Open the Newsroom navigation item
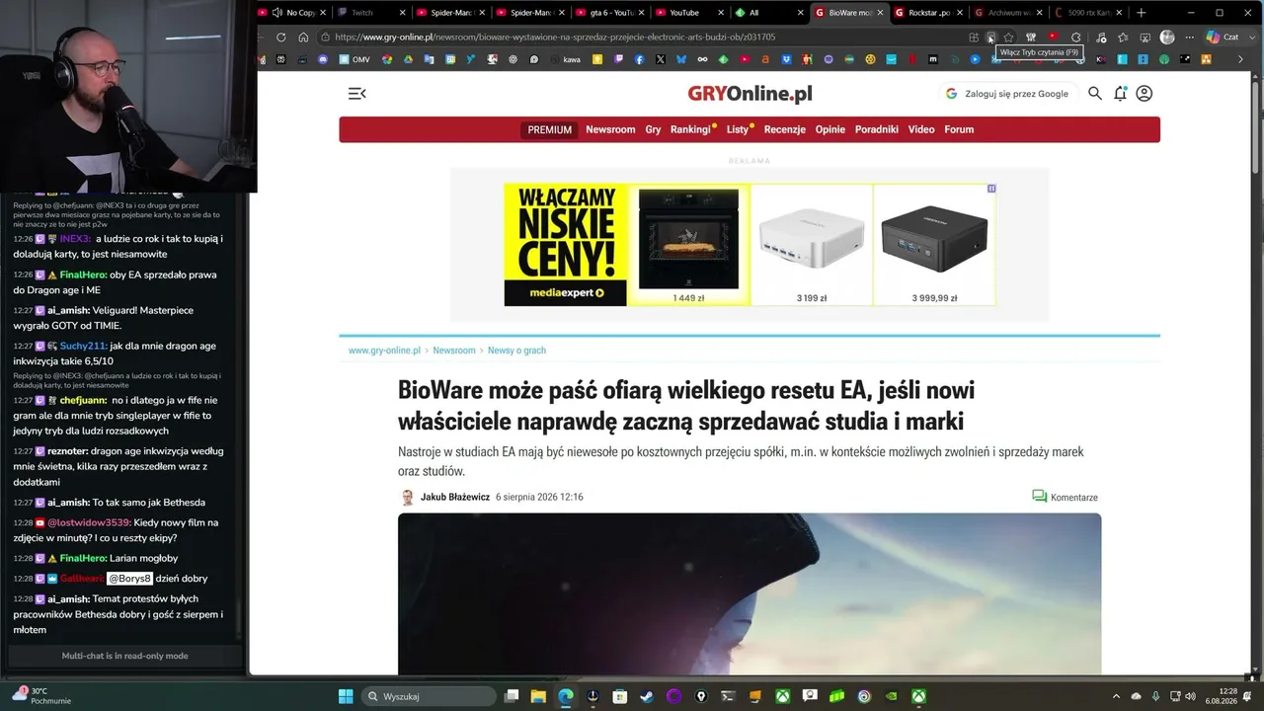This screenshot has width=1264, height=711. click(x=610, y=129)
